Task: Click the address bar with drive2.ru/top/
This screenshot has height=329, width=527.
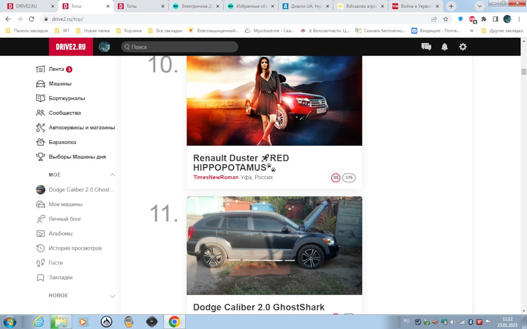Action: tap(236, 19)
